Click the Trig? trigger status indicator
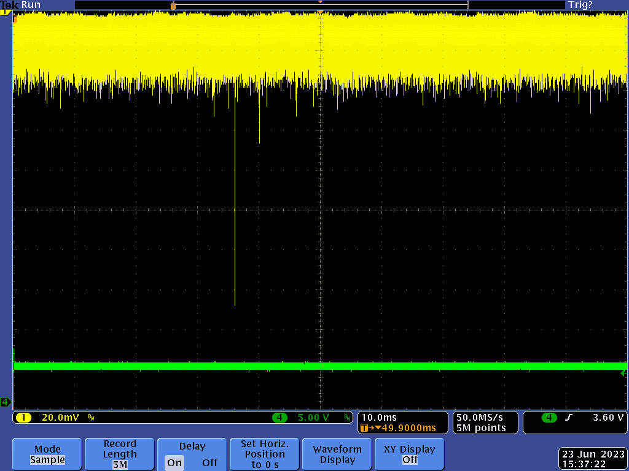Viewport: 629px width, 471px height. [x=580, y=4]
